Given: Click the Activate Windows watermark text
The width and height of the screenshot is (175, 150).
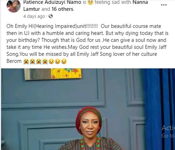Looking at the screenshot, I should coord(168,132).
